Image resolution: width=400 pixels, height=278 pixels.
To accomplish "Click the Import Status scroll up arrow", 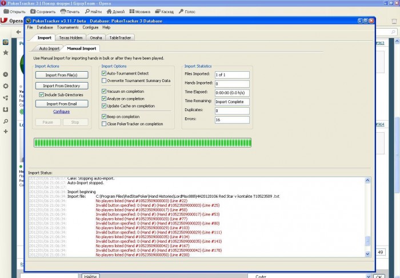I will tap(367, 181).
